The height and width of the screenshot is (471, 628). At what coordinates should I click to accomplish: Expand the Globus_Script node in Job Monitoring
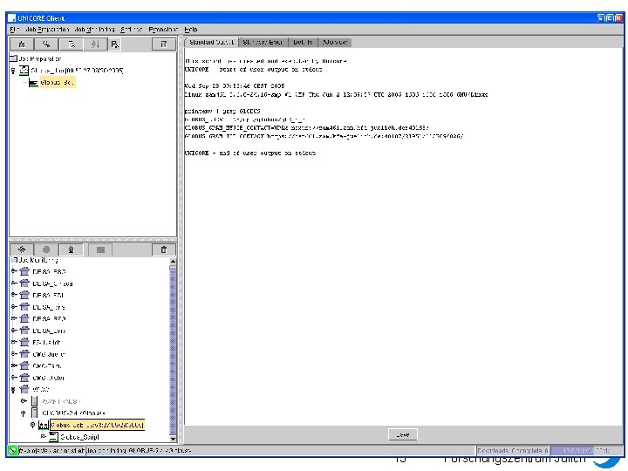pyautogui.click(x=44, y=436)
